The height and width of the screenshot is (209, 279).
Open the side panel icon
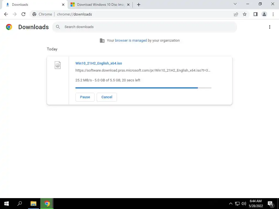[256, 14]
